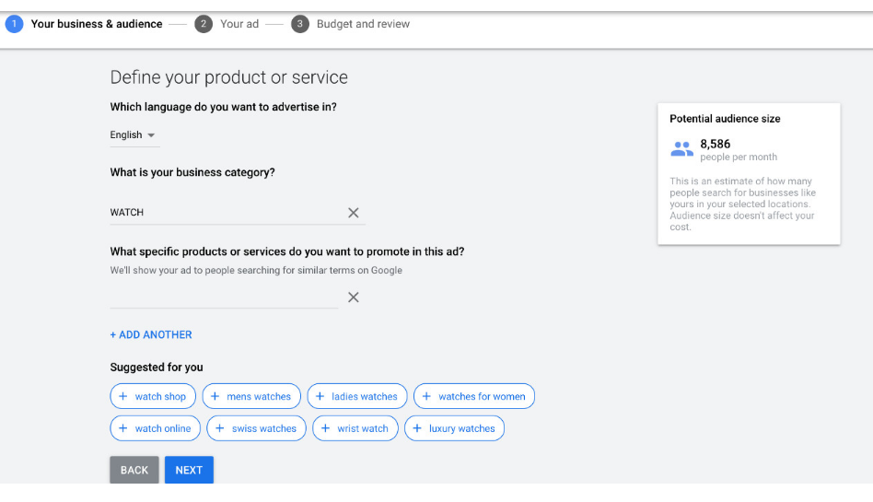Add 'ladies watches' to promoted products
Screen dimensions: 873x502
tap(357, 396)
